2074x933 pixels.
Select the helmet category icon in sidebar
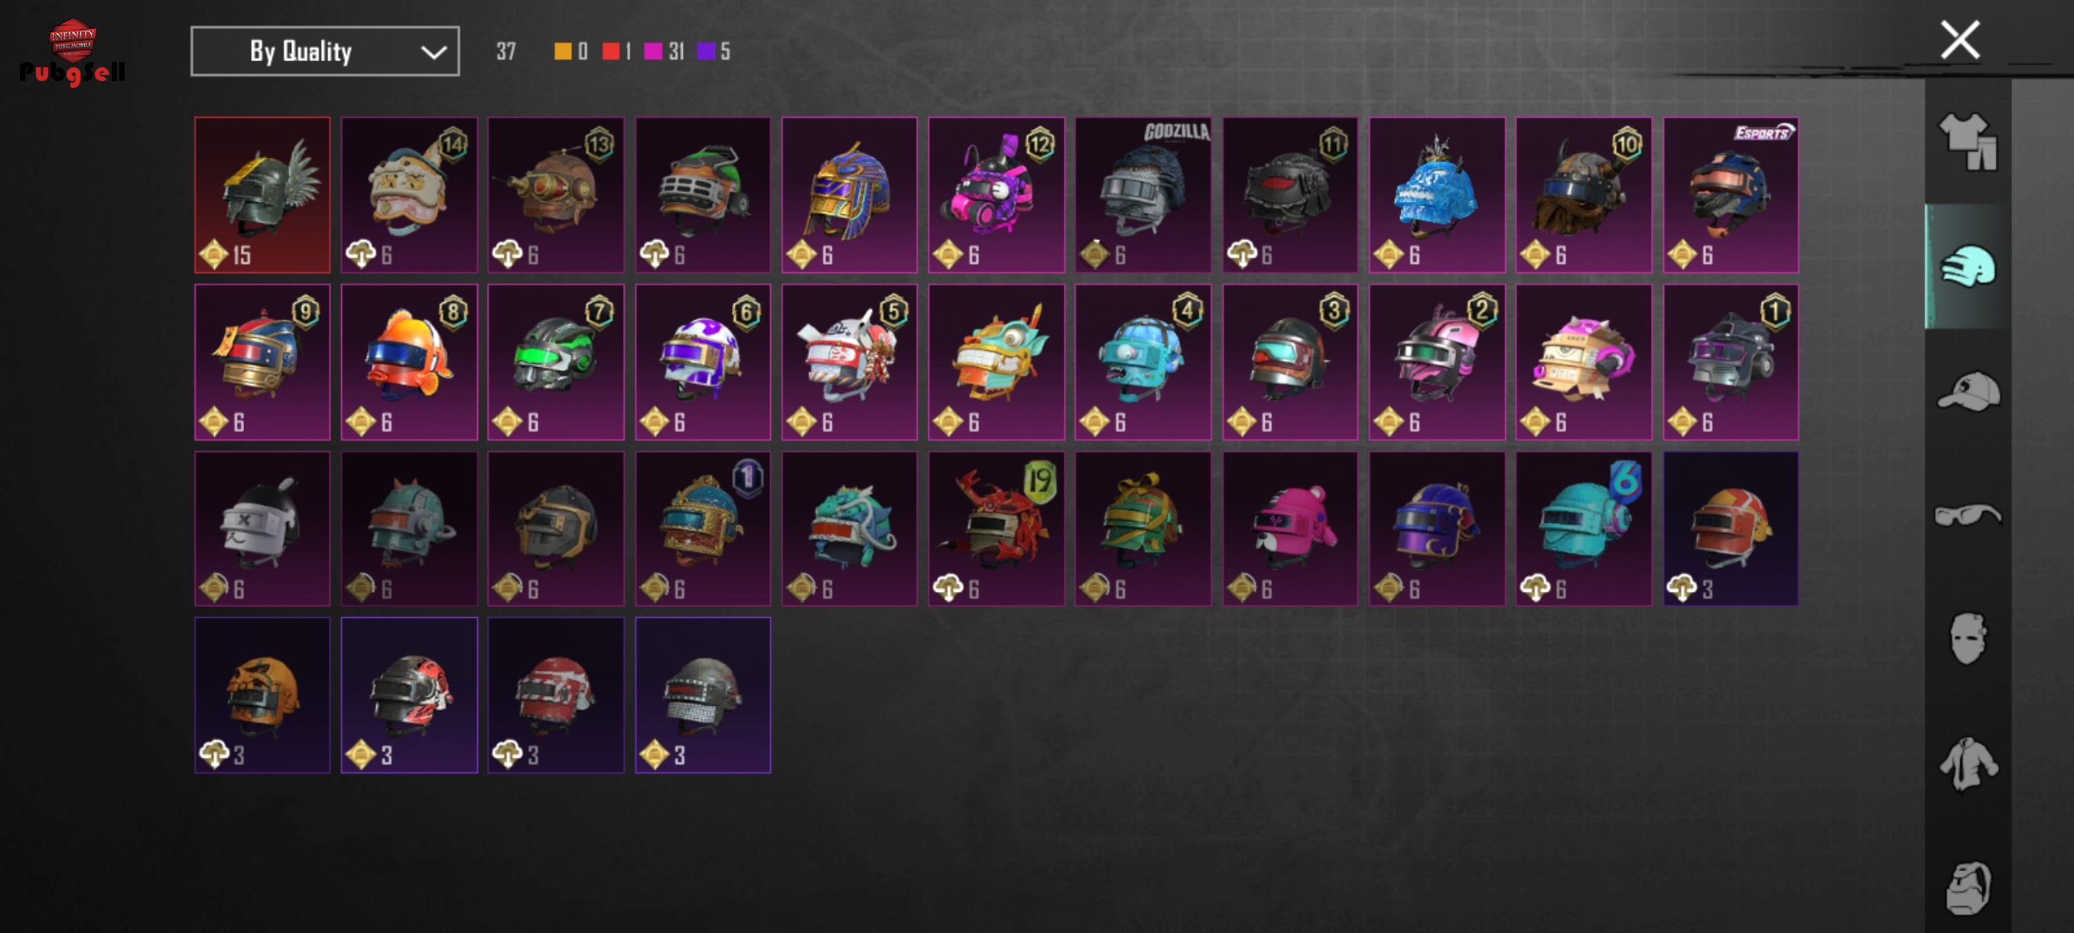point(1967,266)
